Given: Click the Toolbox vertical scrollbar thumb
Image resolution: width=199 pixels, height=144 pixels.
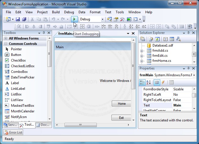Looking at the screenshot, I should pyautogui.click(x=49, y=54).
